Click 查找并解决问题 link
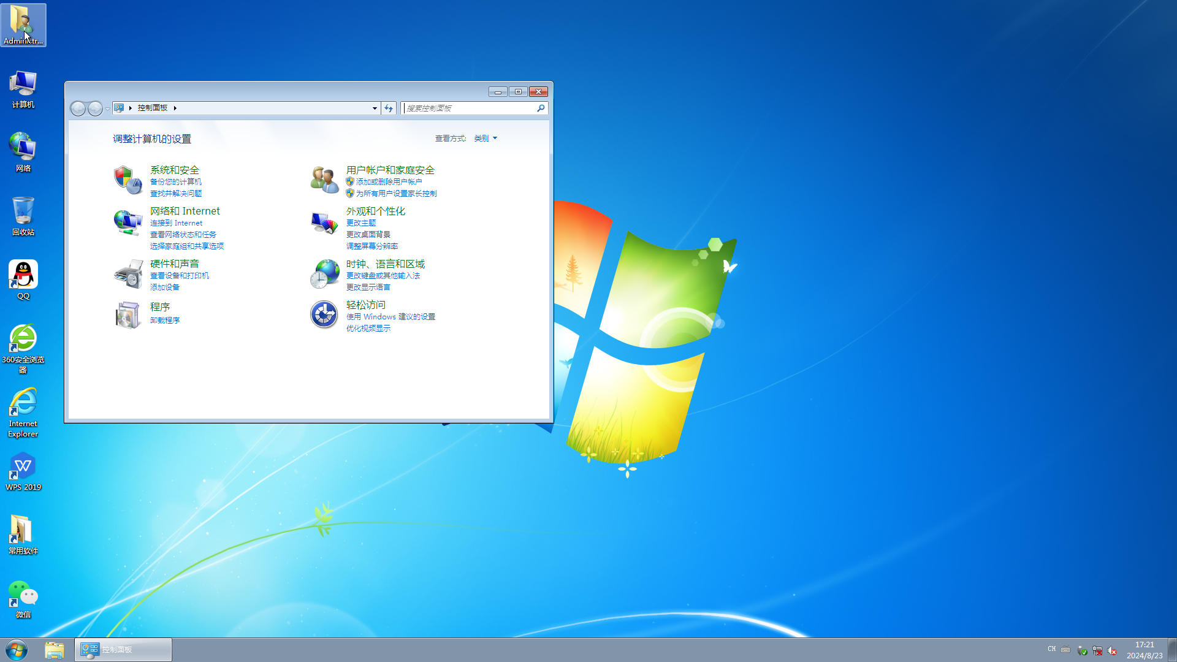 pyautogui.click(x=176, y=194)
